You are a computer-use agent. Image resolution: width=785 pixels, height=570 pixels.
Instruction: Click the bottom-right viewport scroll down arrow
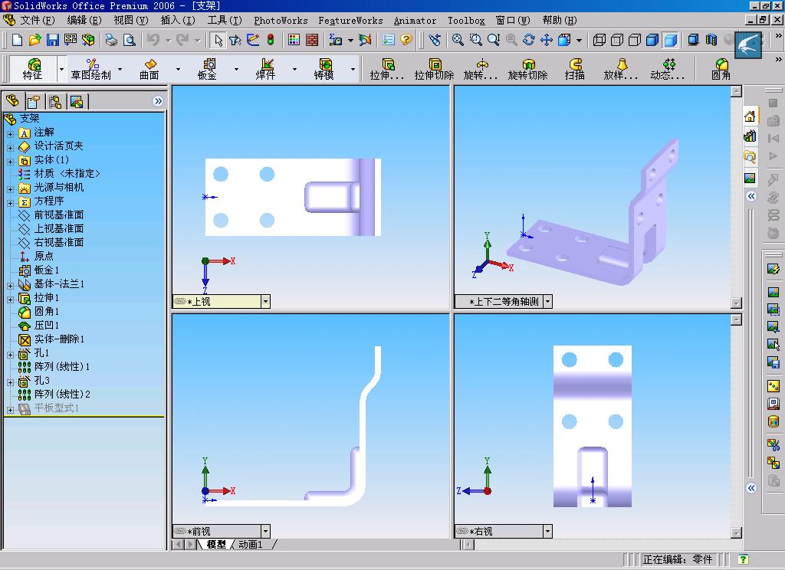[x=736, y=532]
